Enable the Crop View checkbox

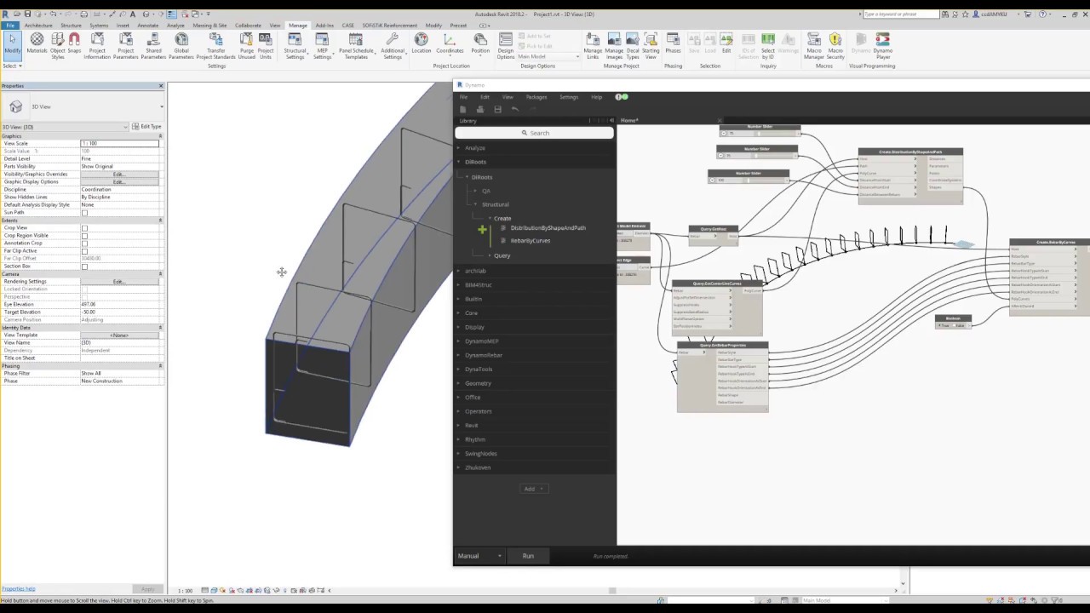(x=84, y=228)
